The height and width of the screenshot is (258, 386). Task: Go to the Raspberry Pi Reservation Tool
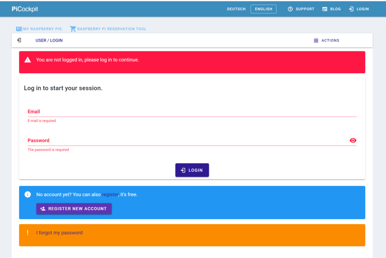click(108, 29)
